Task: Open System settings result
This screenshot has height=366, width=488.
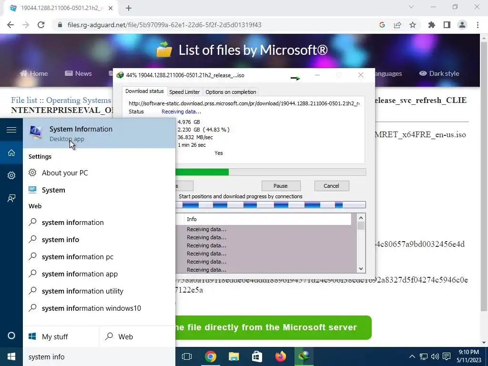Action: [x=99, y=190]
